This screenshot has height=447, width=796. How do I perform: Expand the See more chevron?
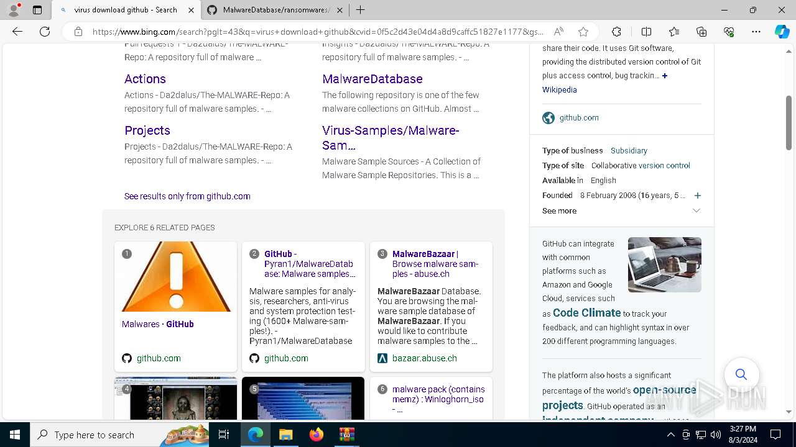pyautogui.click(x=696, y=210)
